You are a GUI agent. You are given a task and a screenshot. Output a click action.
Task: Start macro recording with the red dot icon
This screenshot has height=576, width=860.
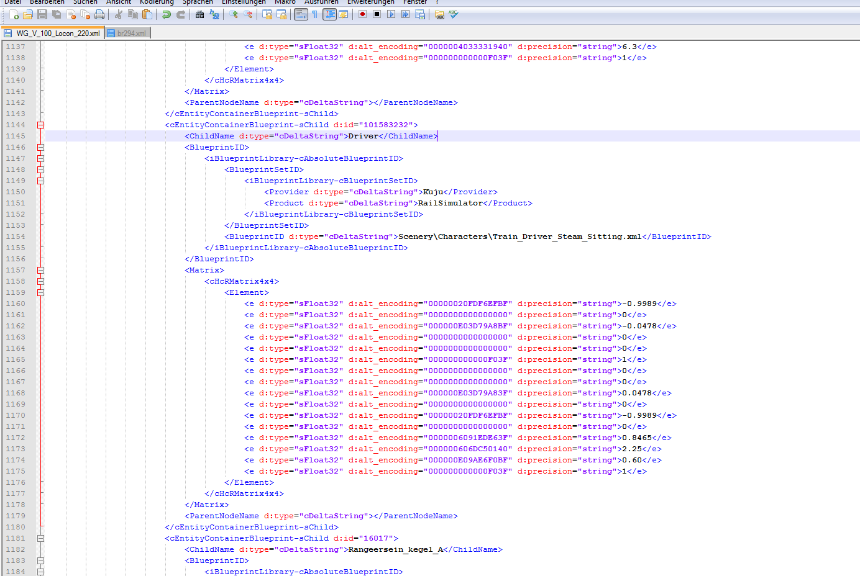tap(363, 14)
